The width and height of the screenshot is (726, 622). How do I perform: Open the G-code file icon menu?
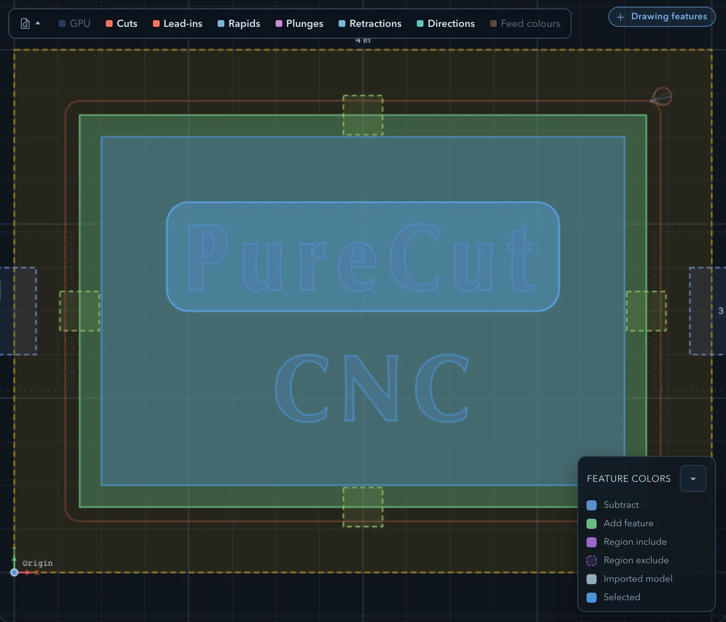[x=25, y=24]
